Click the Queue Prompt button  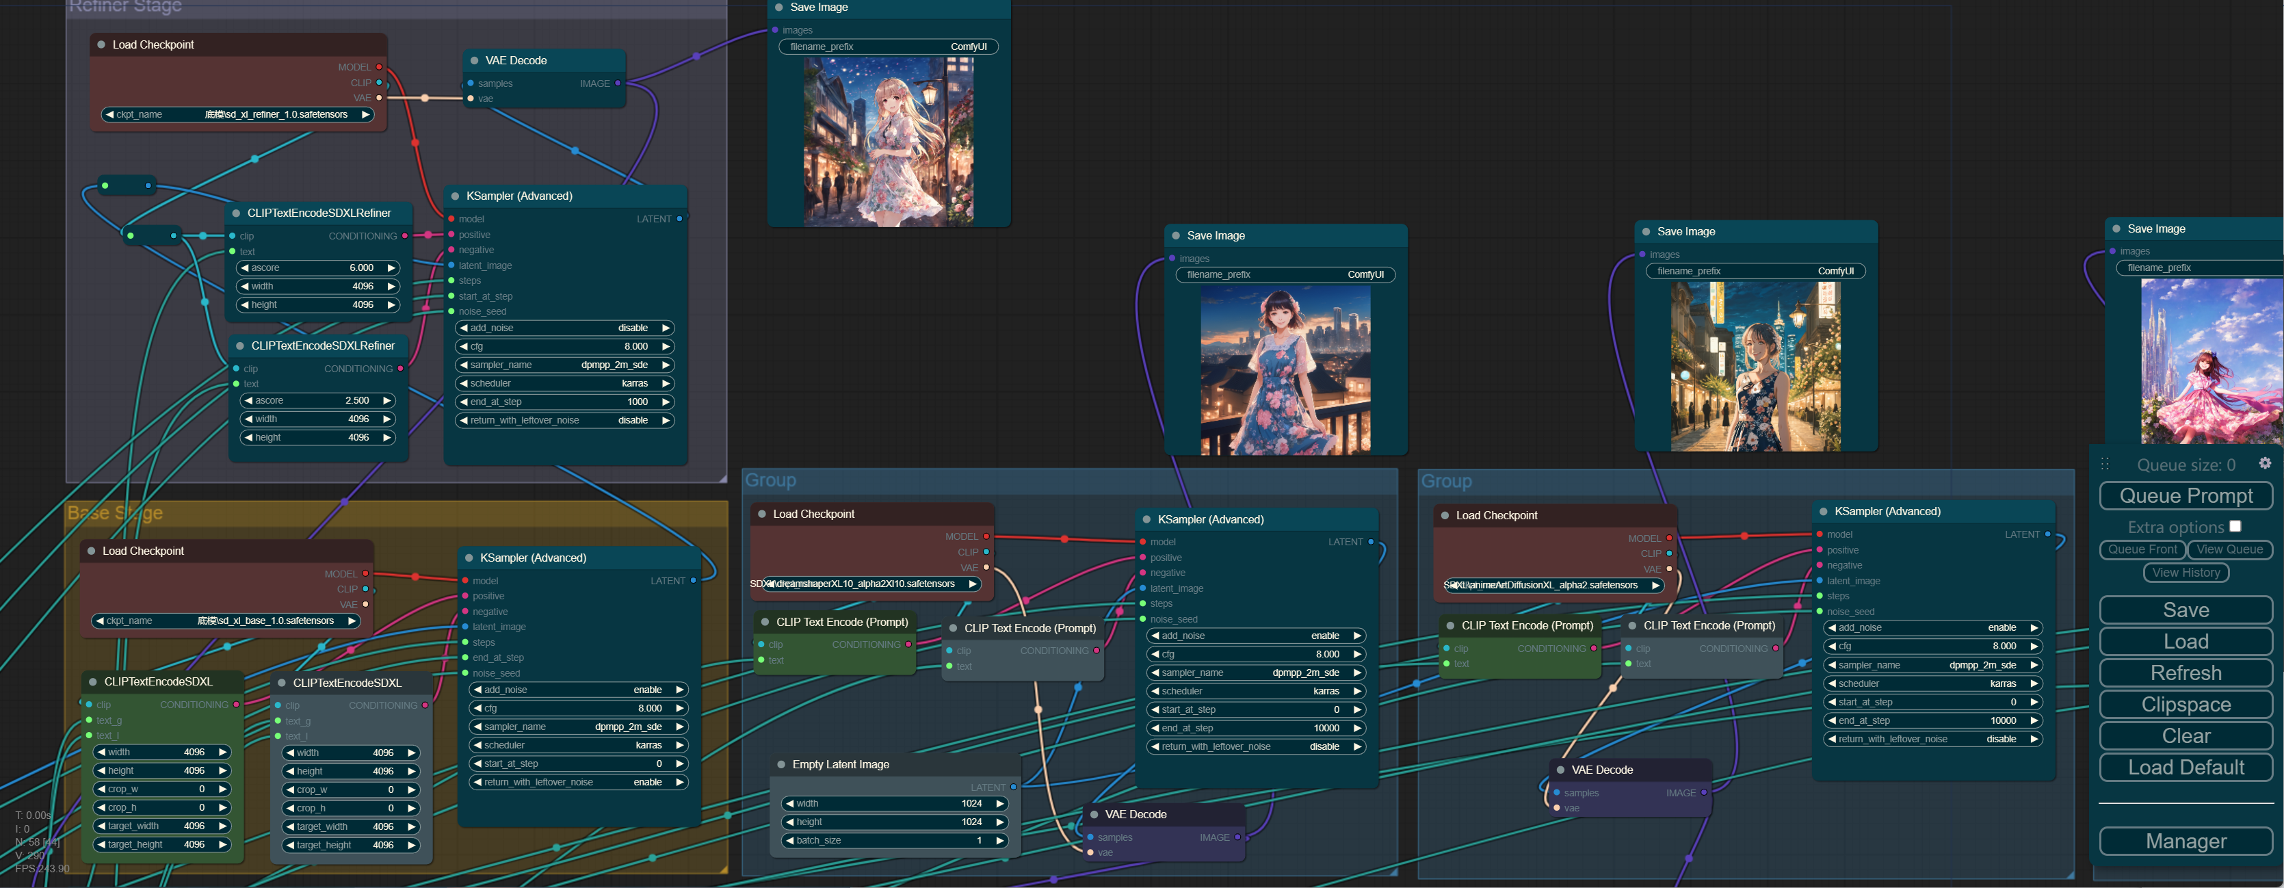click(x=2185, y=496)
